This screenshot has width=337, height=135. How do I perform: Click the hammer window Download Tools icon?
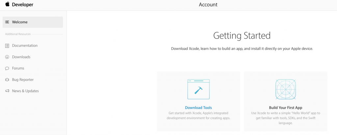pyautogui.click(x=198, y=89)
